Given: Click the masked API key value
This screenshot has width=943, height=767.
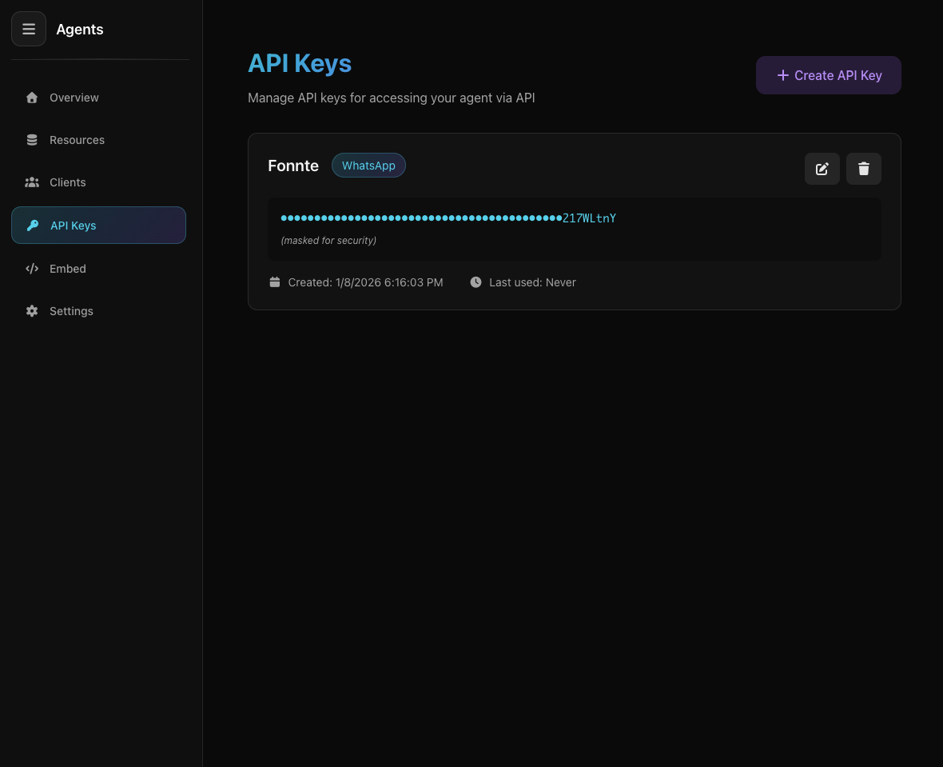Looking at the screenshot, I should pyautogui.click(x=448, y=218).
